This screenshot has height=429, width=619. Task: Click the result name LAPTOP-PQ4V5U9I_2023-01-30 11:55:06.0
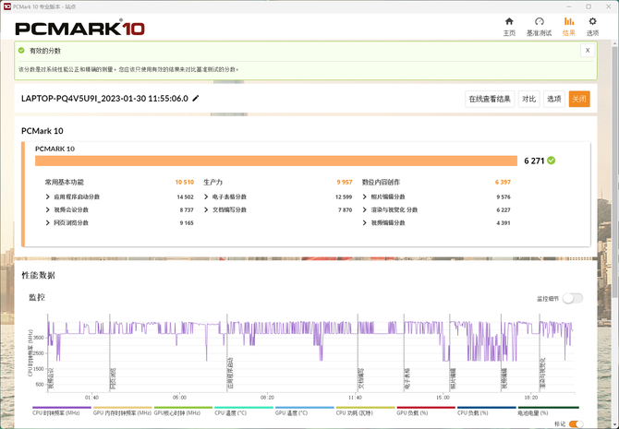coord(104,98)
